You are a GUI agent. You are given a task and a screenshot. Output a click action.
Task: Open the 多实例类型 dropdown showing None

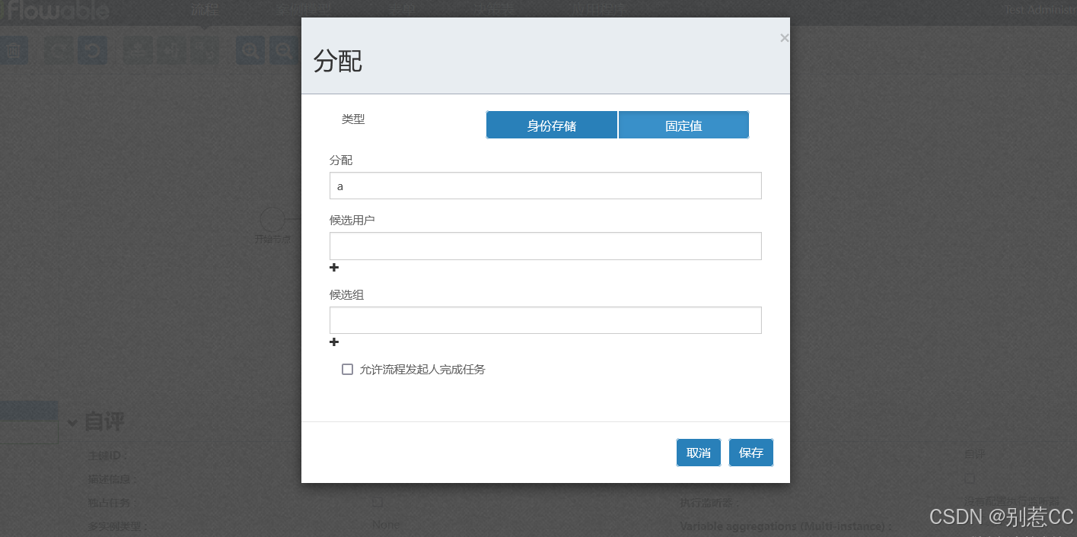(x=385, y=524)
